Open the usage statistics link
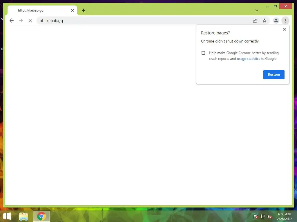This screenshot has height=222, width=297. 248,59
